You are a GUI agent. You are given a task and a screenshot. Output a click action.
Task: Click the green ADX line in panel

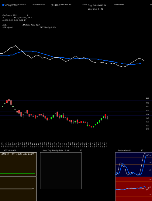pyautogui.click(x=17, y=173)
